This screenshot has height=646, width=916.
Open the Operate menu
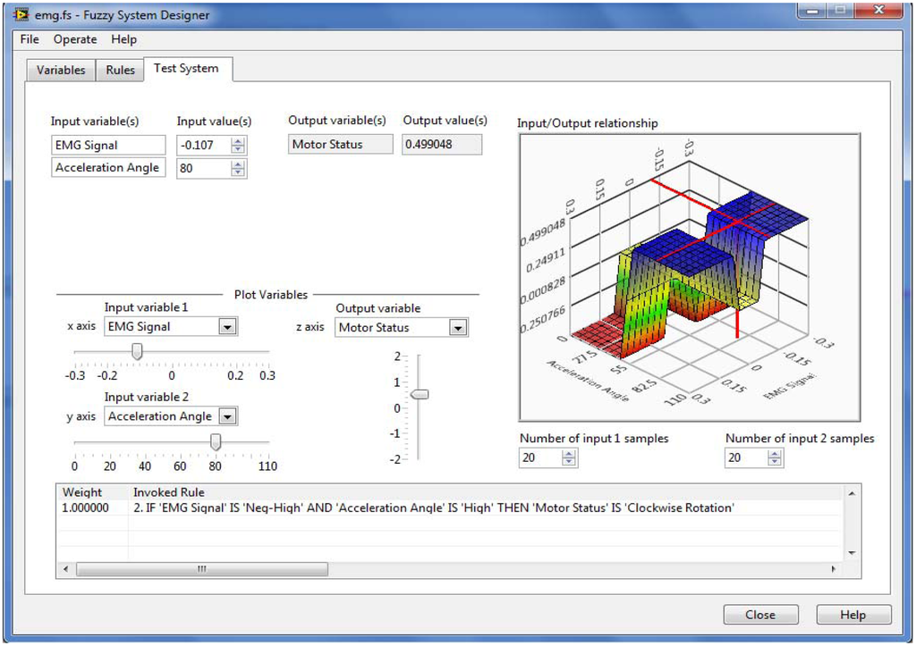click(75, 39)
